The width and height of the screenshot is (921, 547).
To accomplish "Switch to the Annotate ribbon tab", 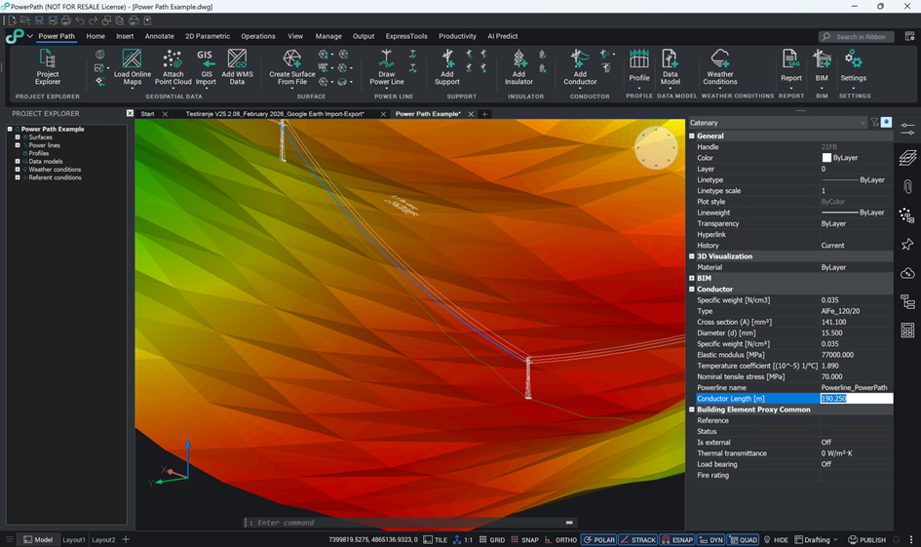I will [159, 36].
